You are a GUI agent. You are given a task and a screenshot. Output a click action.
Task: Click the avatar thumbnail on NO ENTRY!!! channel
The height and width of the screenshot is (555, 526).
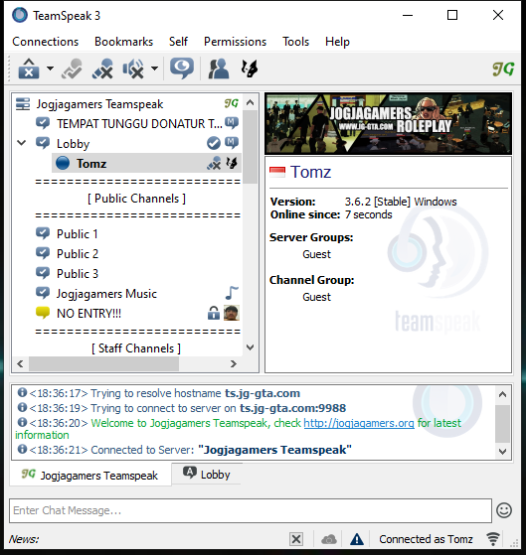[232, 313]
